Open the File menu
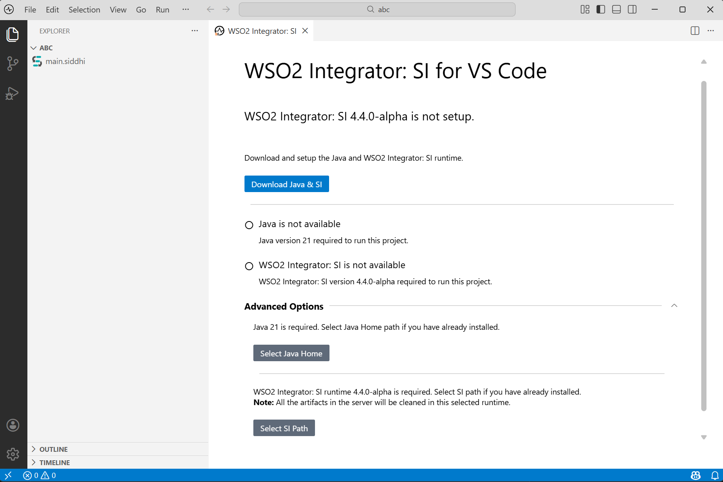This screenshot has width=723, height=482. click(x=30, y=10)
